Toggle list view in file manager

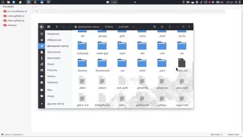162,27
